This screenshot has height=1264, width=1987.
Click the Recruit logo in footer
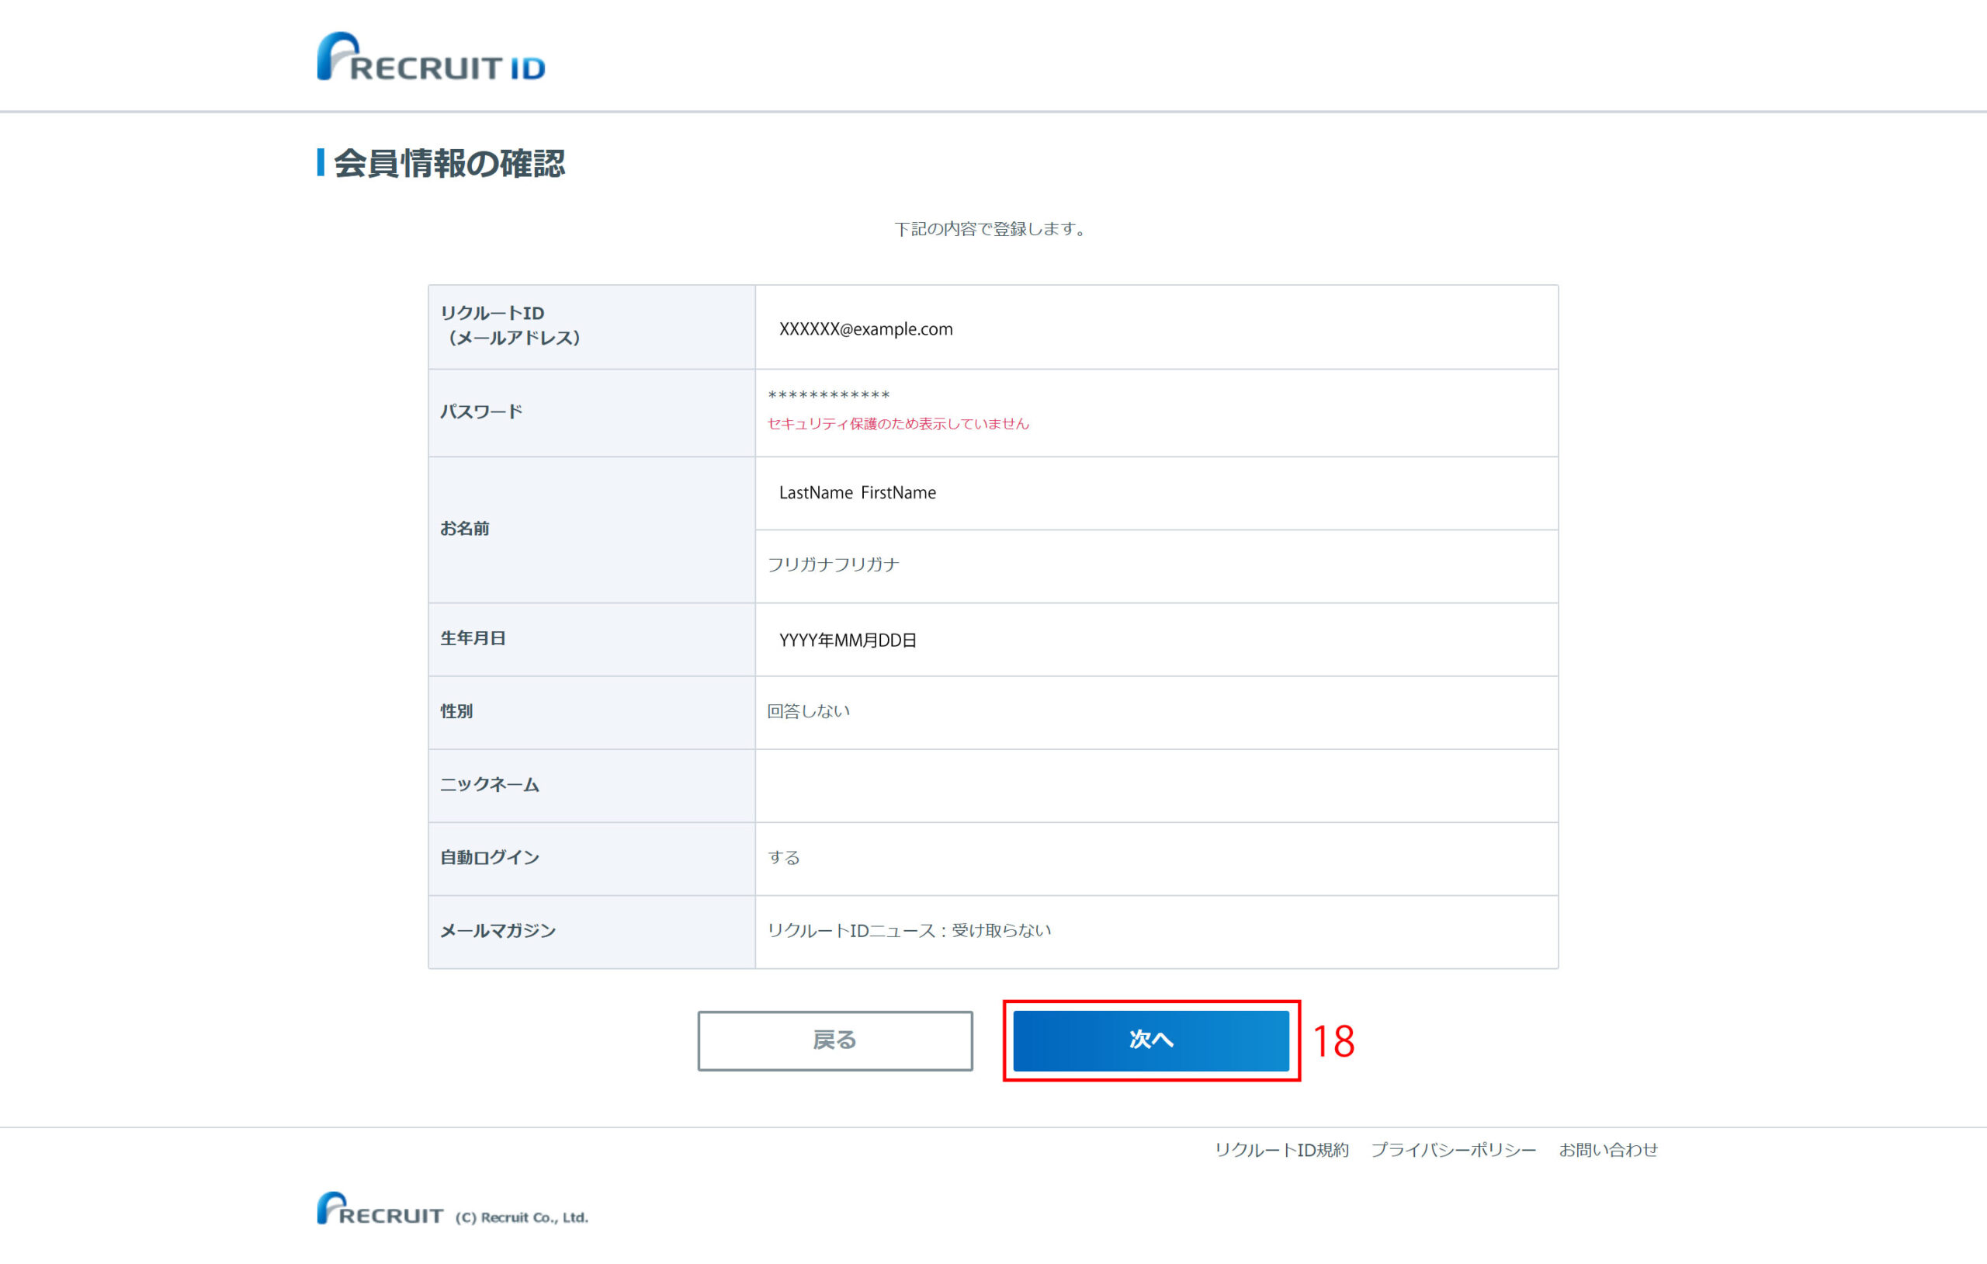tap(380, 1208)
